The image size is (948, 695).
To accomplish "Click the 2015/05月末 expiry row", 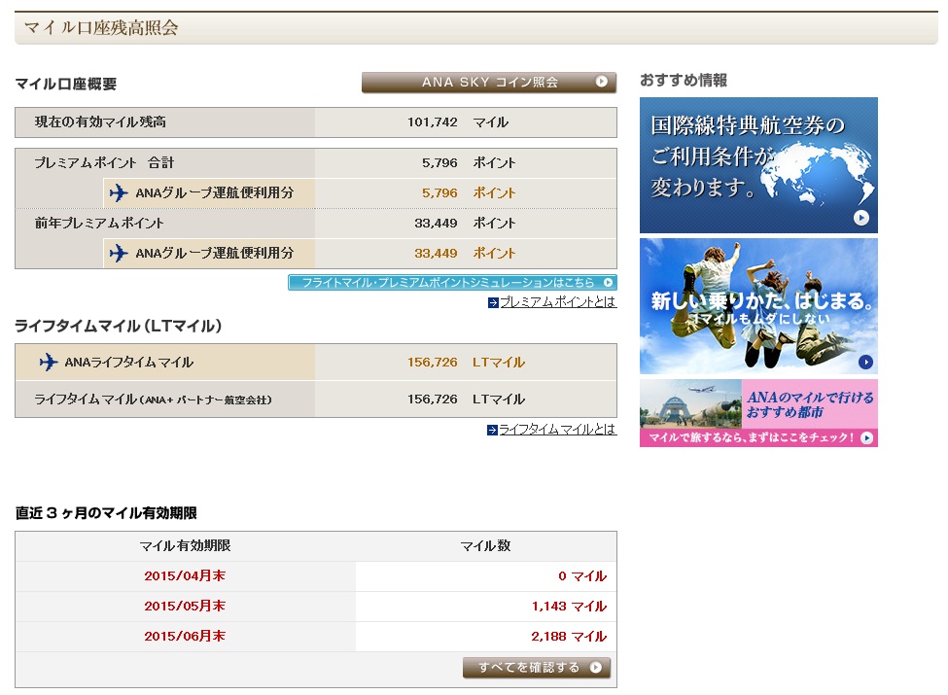I will (x=316, y=607).
